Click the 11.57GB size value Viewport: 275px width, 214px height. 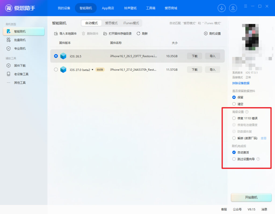tap(172, 70)
